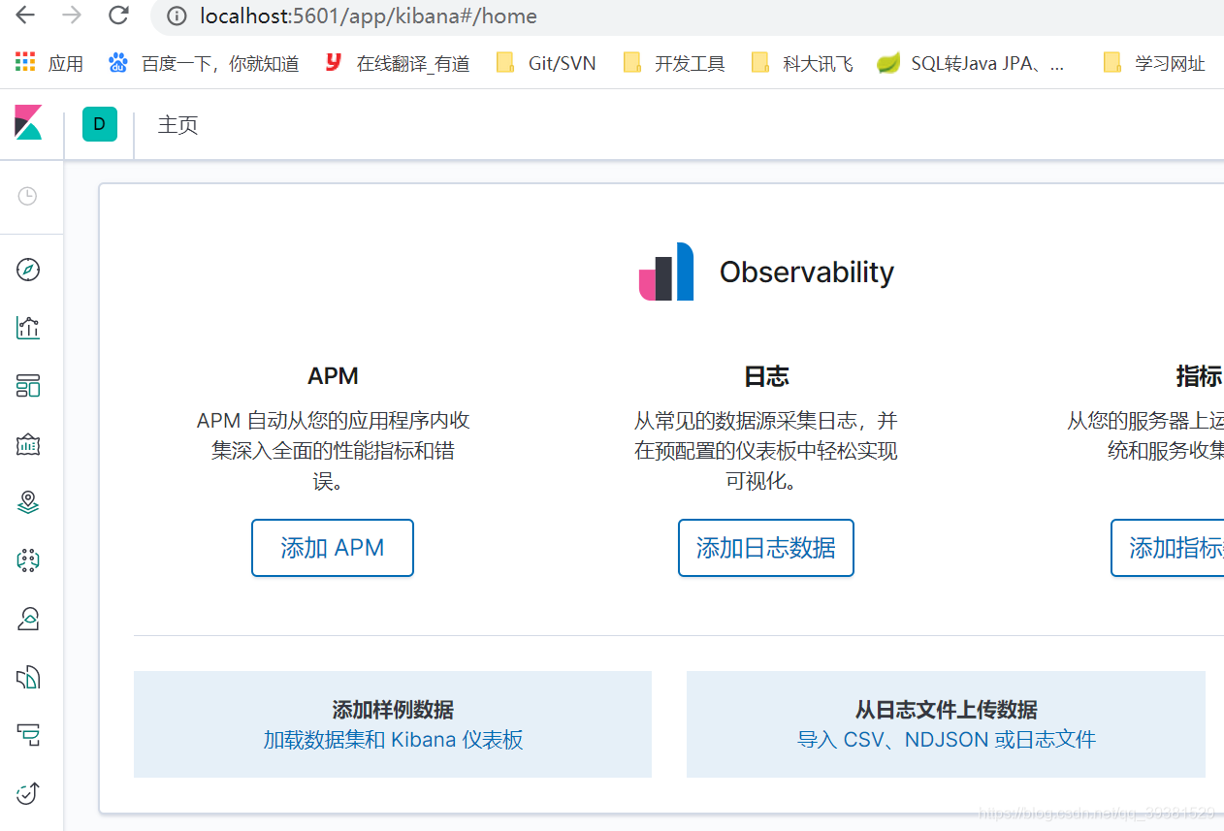Click the 添加 APM button
Image resolution: width=1224 pixels, height=831 pixels.
(x=333, y=548)
